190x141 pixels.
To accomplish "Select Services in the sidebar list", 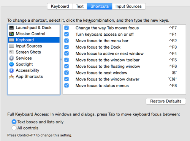I will [x=34, y=58].
